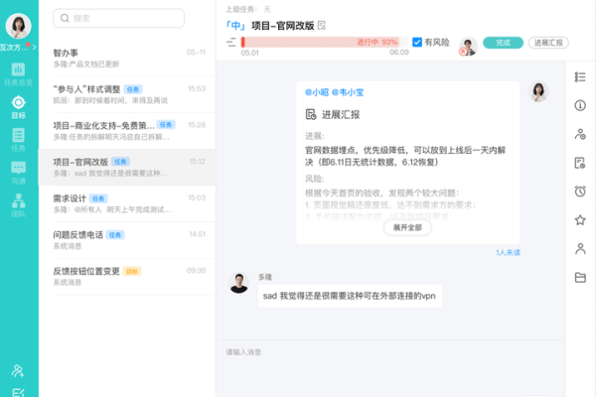Open the 反馈按钮位置变更 conversation
Screen dimensions: 596x397
tap(129, 277)
